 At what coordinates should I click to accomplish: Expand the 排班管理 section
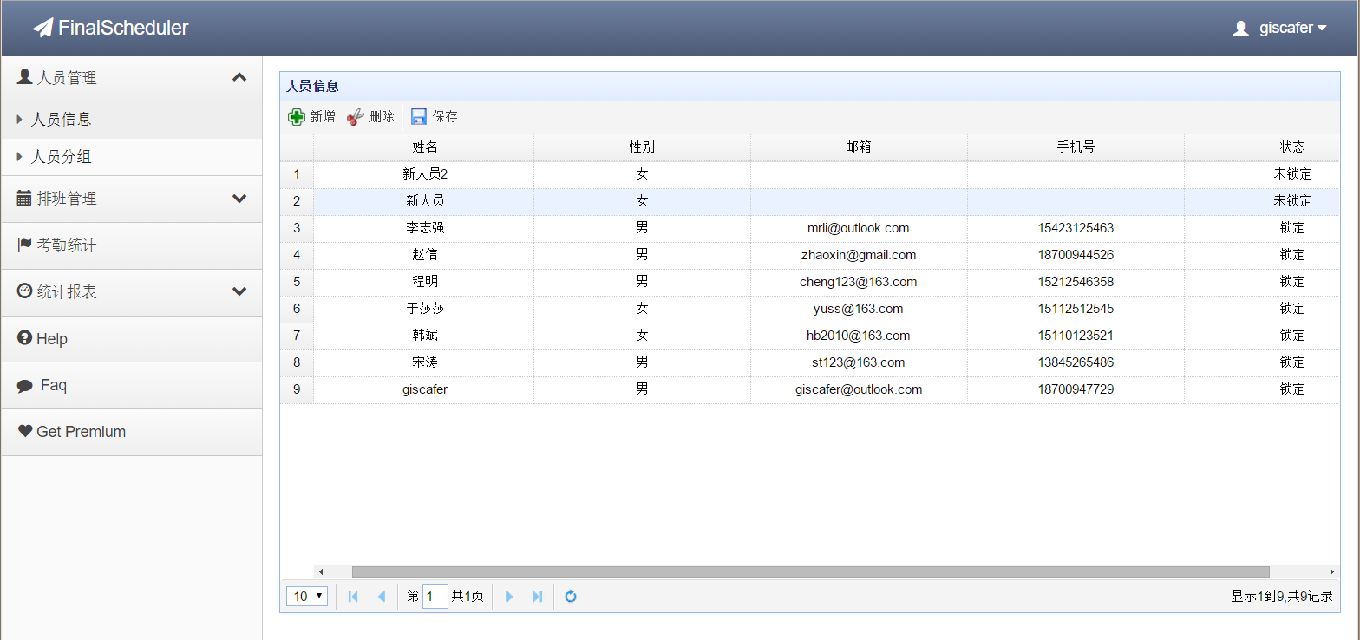tap(239, 199)
